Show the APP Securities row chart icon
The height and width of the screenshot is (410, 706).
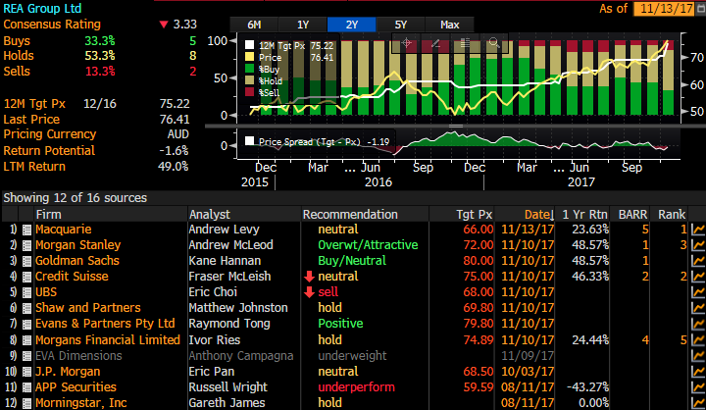[x=698, y=387]
